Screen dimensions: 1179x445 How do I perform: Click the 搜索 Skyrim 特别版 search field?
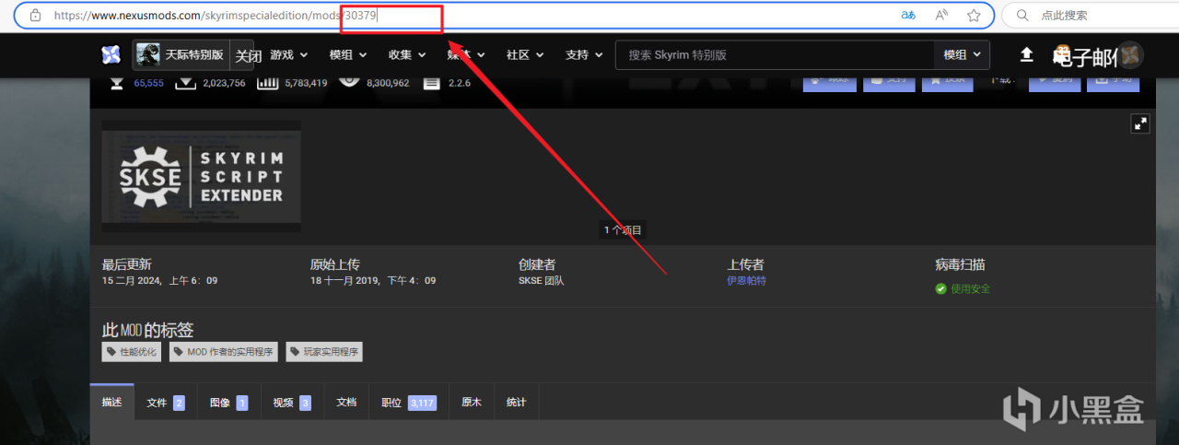point(775,55)
